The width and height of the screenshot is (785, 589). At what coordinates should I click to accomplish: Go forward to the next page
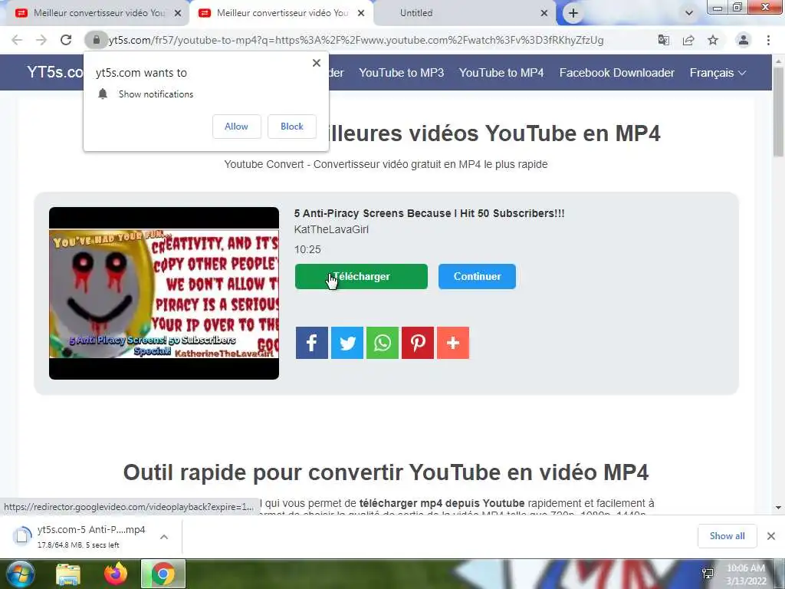pyautogui.click(x=41, y=40)
